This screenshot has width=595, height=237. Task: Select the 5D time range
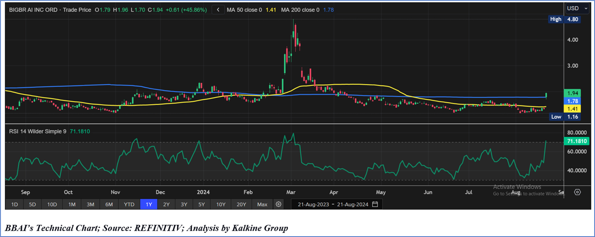pos(33,204)
